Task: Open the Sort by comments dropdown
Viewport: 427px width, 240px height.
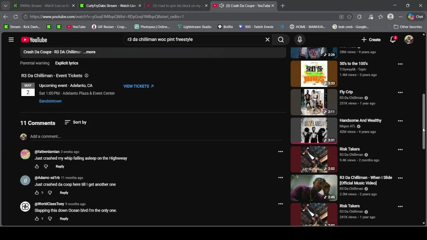Action: [x=75, y=122]
